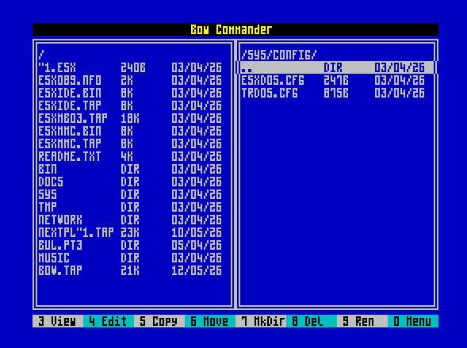The width and height of the screenshot is (467, 348).
Task: Click the Bow Commander title bar
Action: point(235,29)
